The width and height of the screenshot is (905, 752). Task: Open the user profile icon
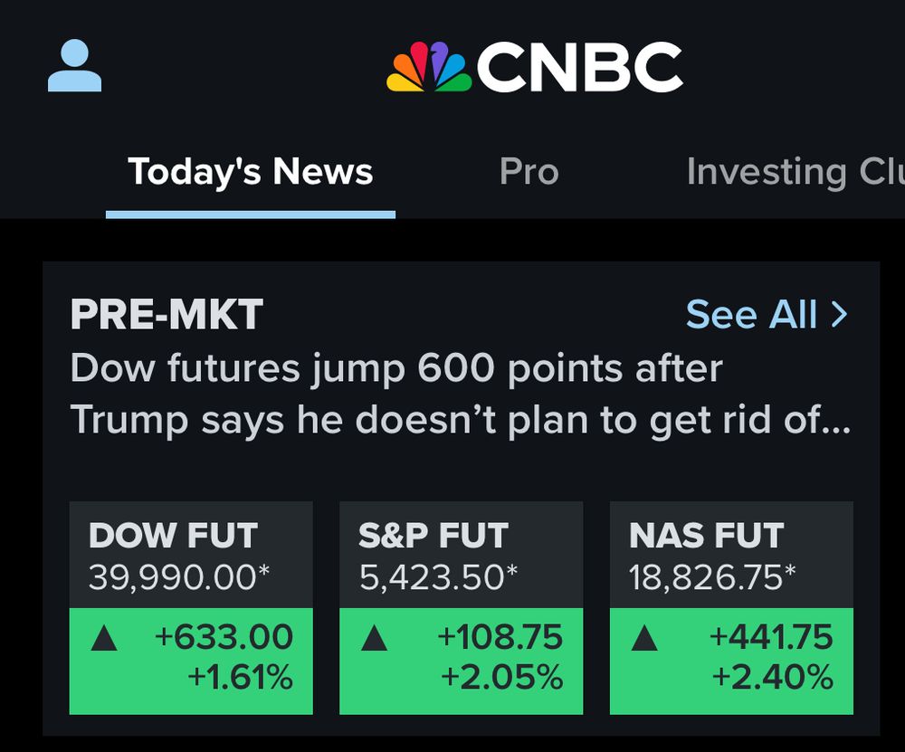pyautogui.click(x=74, y=65)
